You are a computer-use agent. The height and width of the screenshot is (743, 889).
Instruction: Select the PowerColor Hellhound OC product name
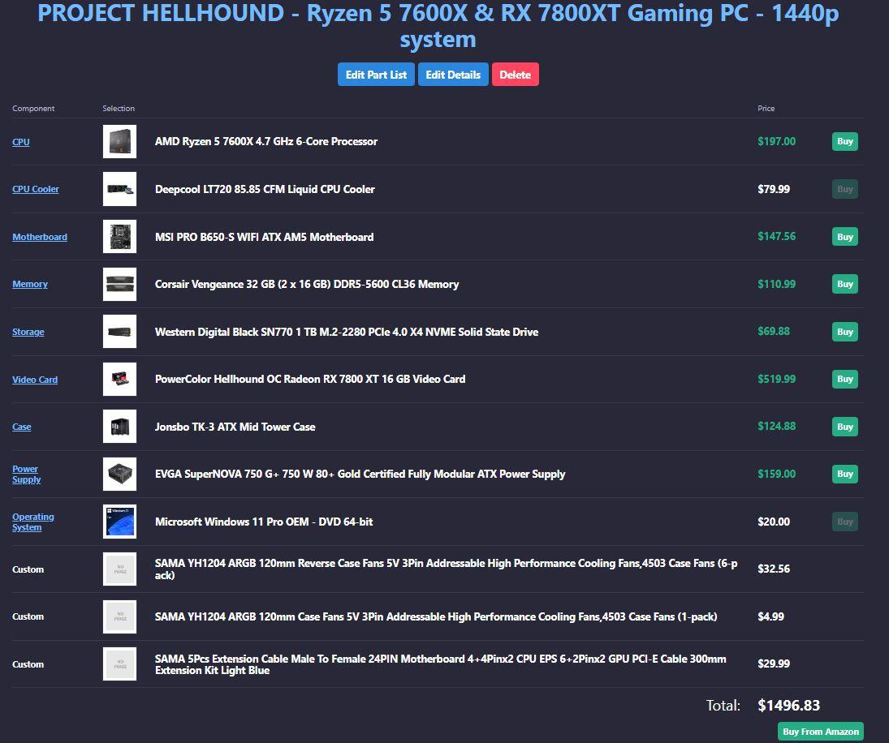point(310,379)
